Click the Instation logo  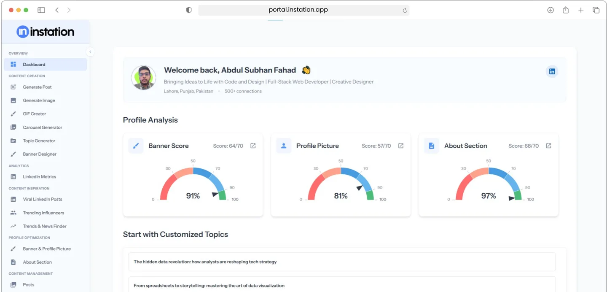pos(46,32)
